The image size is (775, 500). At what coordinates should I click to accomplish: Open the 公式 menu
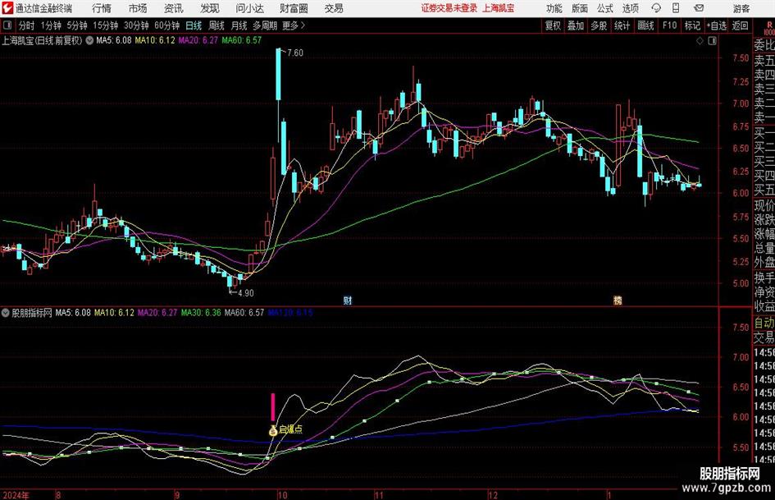(x=605, y=8)
